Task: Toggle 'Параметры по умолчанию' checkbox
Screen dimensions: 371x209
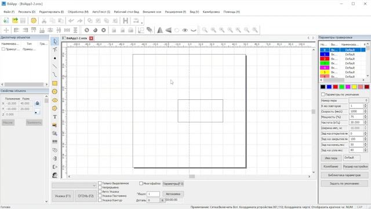Action: click(323, 94)
